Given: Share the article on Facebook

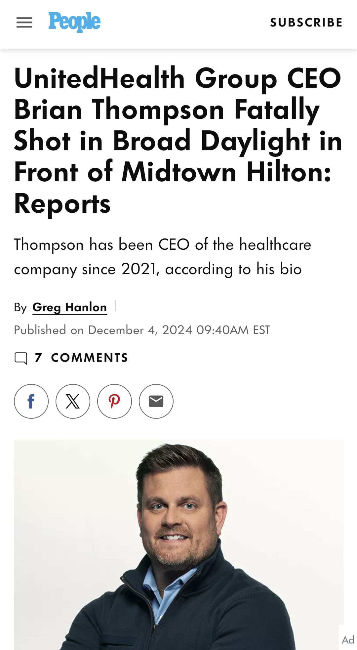Looking at the screenshot, I should (x=31, y=401).
